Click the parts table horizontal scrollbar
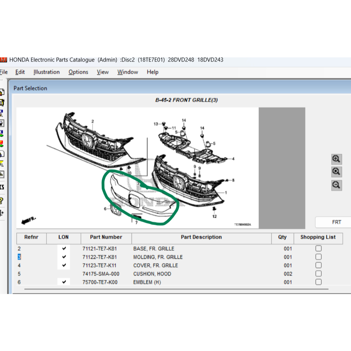Screen dimensions: 351x351 176,289
